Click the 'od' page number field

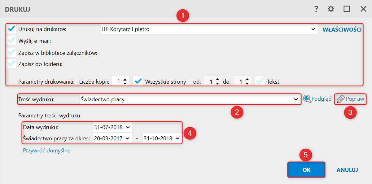212,82
